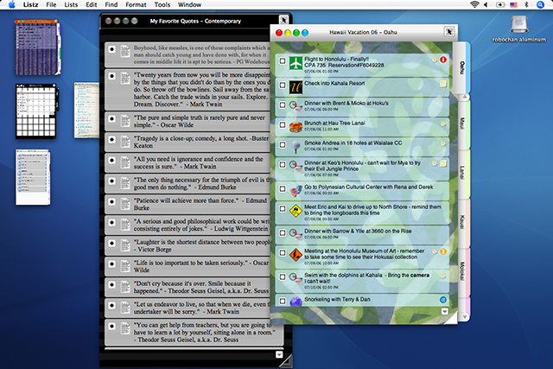Screen dimensions: 553x369
Task: Open Spotlight search in the menu bar
Action: pos(540,4)
